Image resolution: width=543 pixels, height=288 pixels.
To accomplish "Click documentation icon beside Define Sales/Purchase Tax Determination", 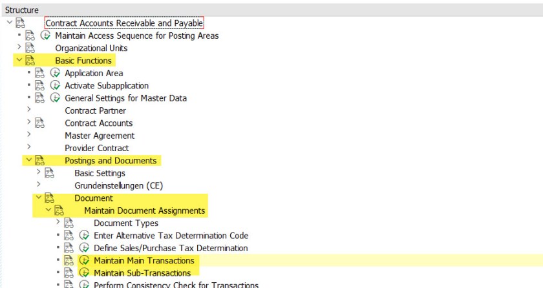I will point(69,248).
